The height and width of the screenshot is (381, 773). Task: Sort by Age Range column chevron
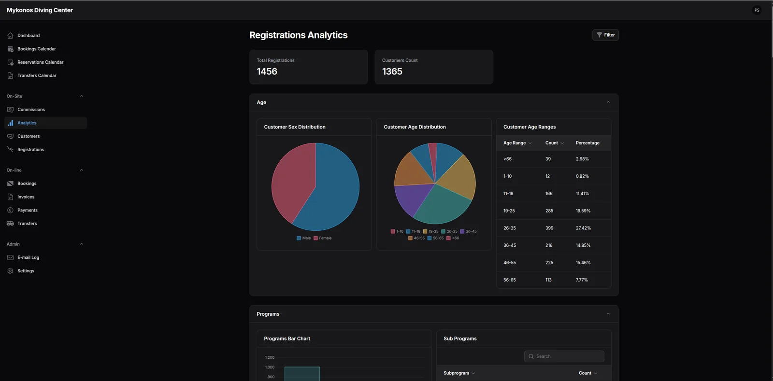point(530,143)
